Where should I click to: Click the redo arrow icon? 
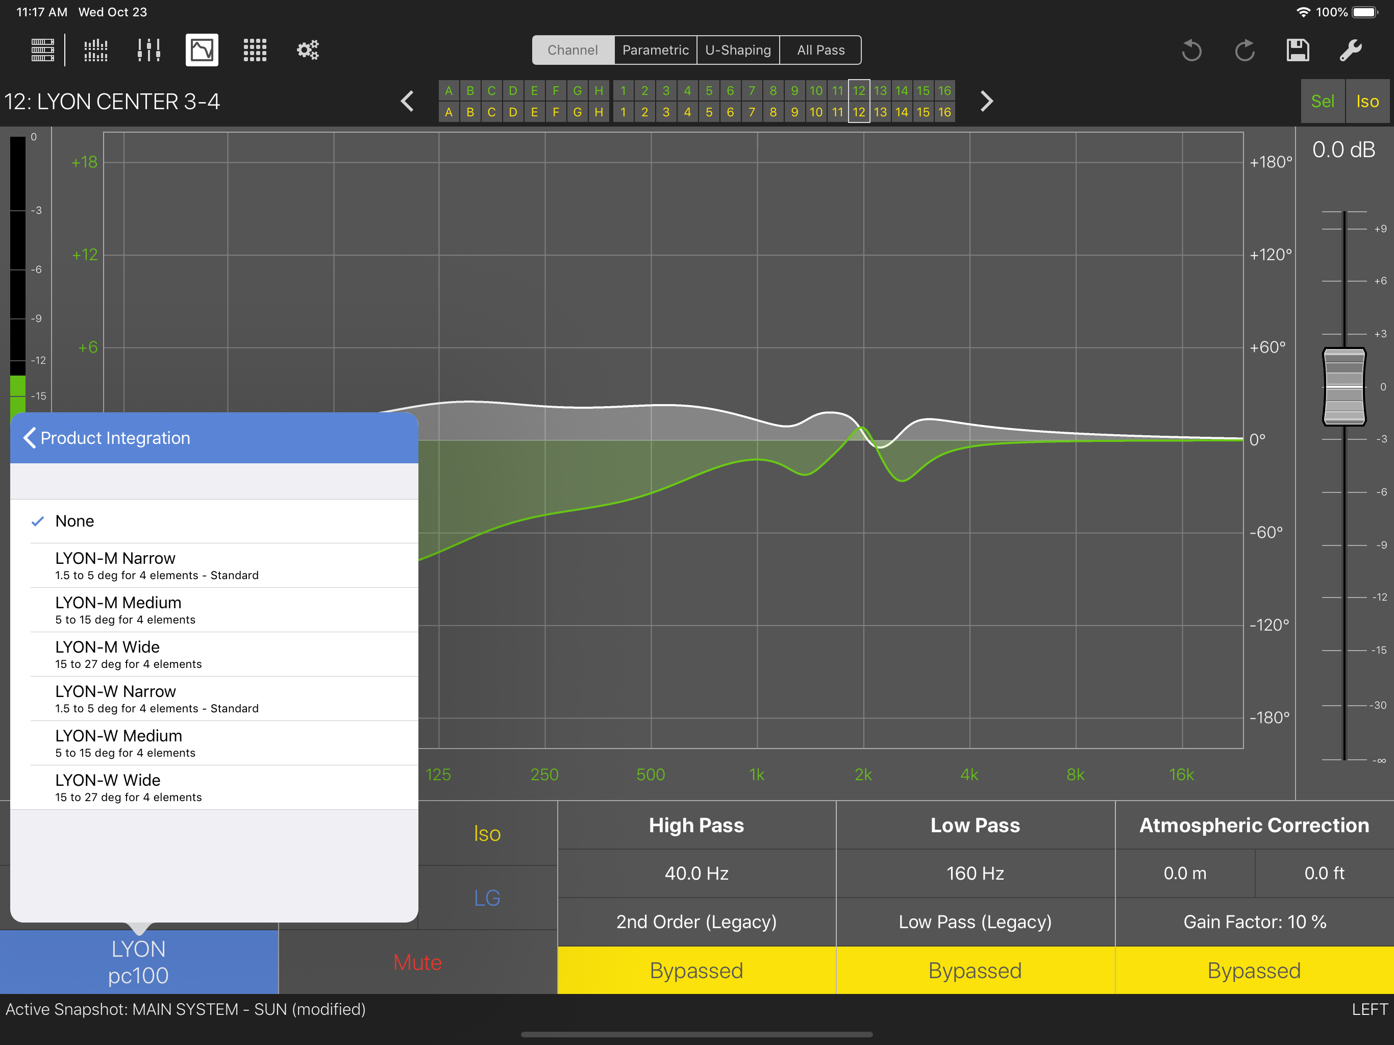pyautogui.click(x=1244, y=51)
